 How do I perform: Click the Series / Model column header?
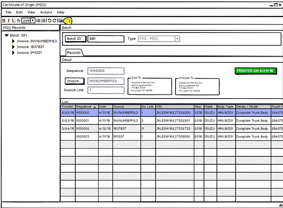point(253,106)
